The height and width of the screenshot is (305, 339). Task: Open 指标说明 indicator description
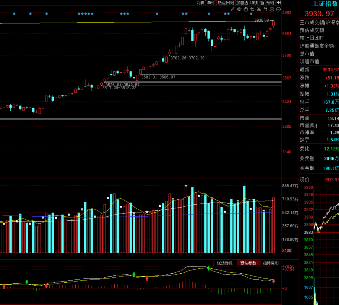tap(271, 263)
